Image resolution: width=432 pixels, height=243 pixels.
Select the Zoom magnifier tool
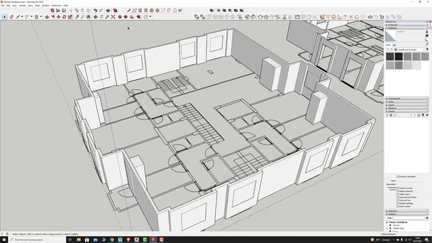[x=107, y=17]
